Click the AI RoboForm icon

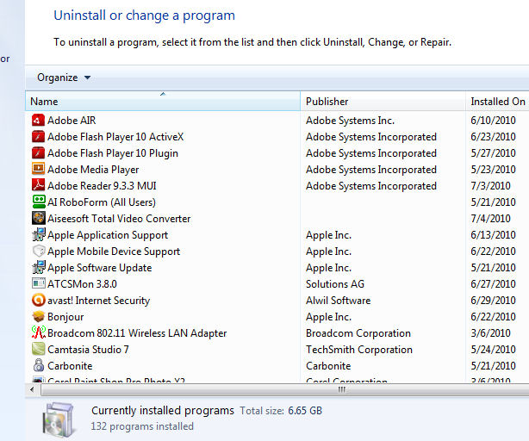39,202
